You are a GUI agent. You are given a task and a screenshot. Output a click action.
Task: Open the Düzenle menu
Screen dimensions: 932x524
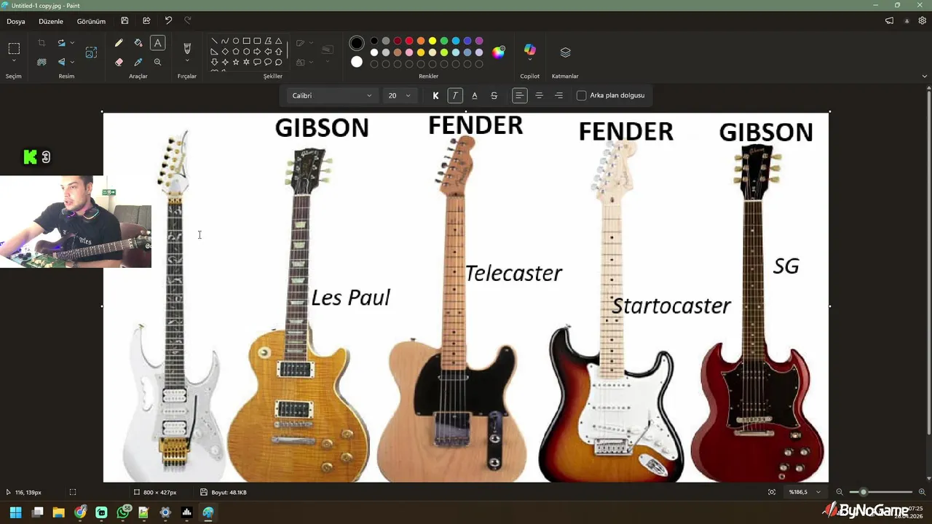pyautogui.click(x=51, y=21)
